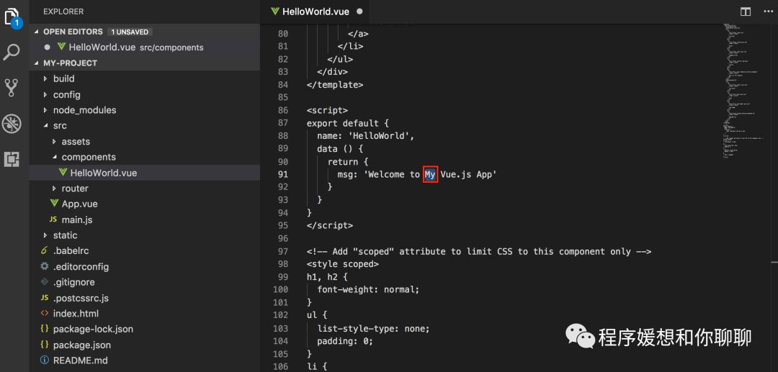Click the JS icon beside main.js
778x372 pixels.
pyautogui.click(x=53, y=219)
